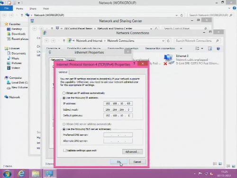Select the Sharing tab in Ethernet Properties
This screenshot has height=178, width=237.
[x=70, y=60]
